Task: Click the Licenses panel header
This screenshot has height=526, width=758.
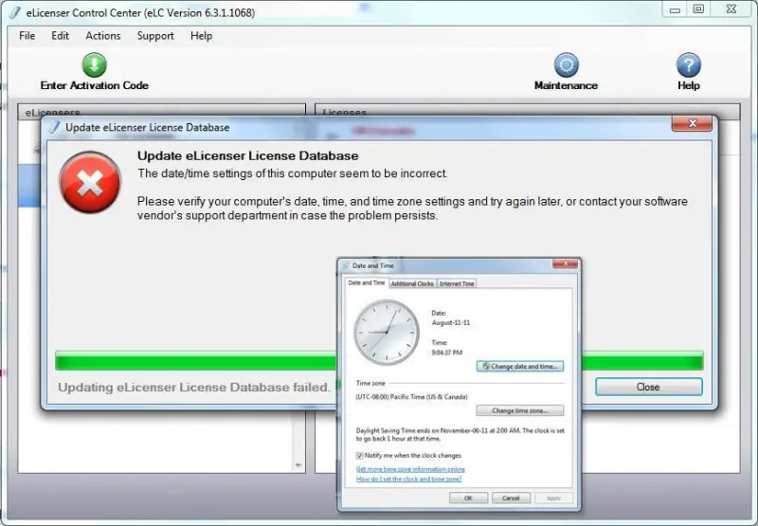Action: point(528,112)
